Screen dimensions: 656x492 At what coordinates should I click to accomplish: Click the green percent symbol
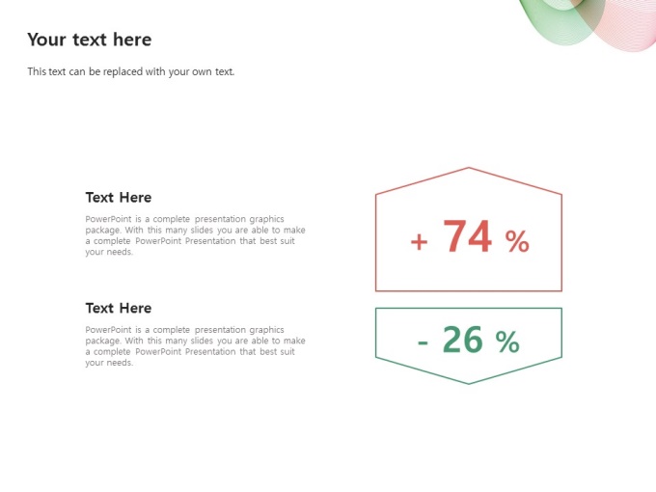click(x=507, y=342)
